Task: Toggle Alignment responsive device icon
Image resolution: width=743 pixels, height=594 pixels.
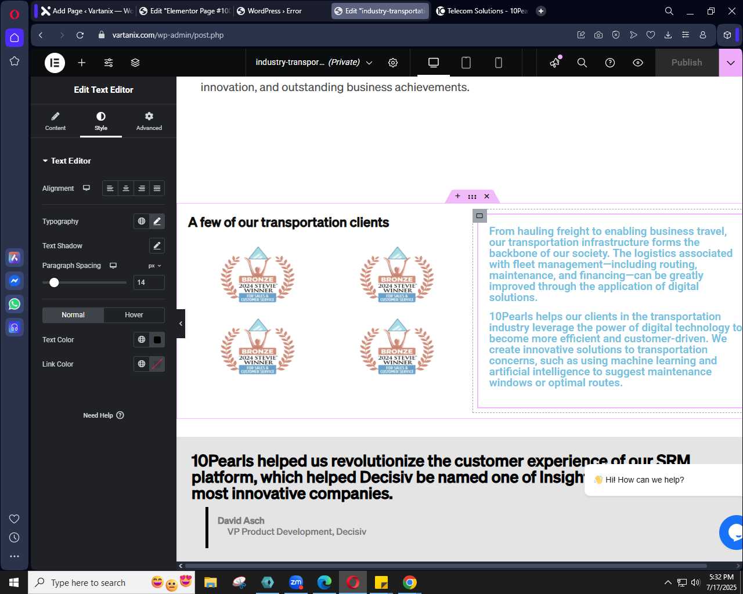Action: point(86,188)
